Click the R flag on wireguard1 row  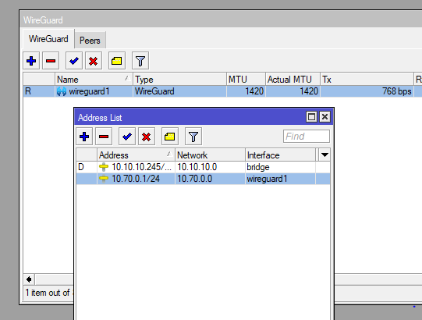(x=28, y=91)
